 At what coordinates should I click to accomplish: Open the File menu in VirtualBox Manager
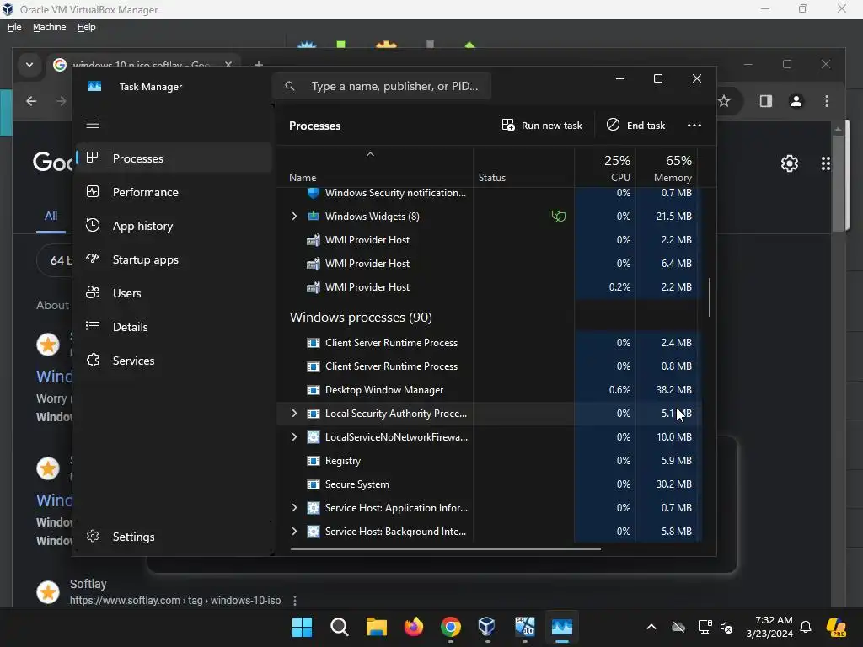click(14, 27)
